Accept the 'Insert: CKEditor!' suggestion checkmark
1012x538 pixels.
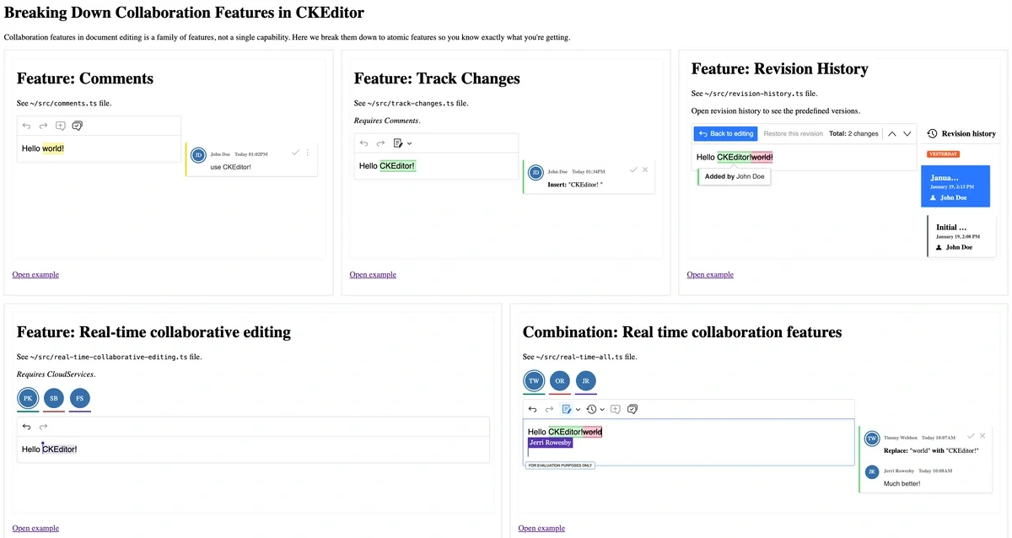633,170
